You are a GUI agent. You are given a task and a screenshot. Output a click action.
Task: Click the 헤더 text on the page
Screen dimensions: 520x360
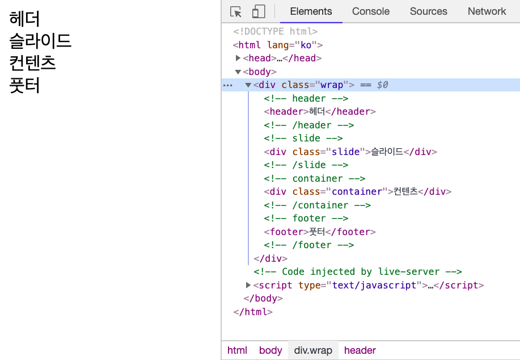pyautogui.click(x=24, y=19)
